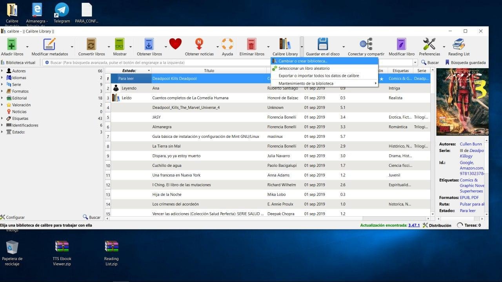Open the Obtener noticias tool
The image size is (502, 282).
(199, 44)
